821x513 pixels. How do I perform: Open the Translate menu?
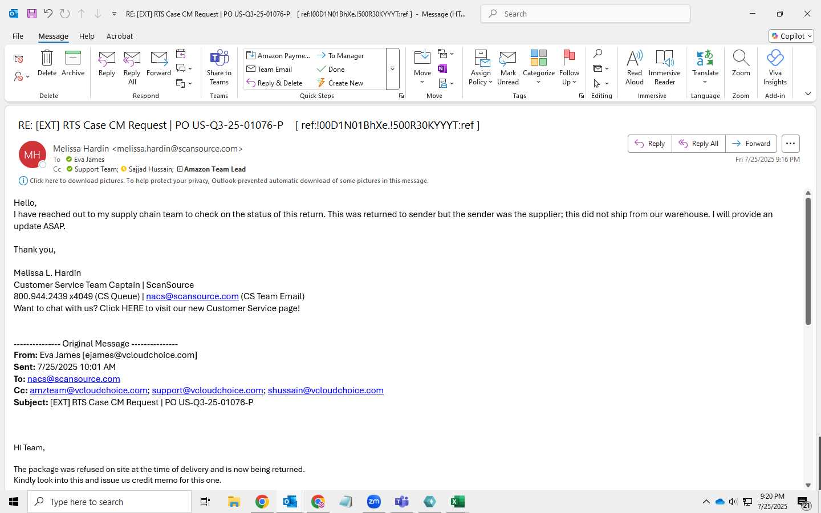click(705, 68)
